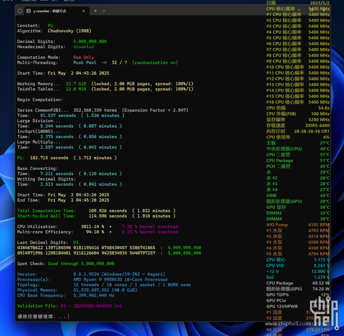Click the terminal icon on the y-cruncher tab
Screen dimensions: 344x336
click(28, 11)
